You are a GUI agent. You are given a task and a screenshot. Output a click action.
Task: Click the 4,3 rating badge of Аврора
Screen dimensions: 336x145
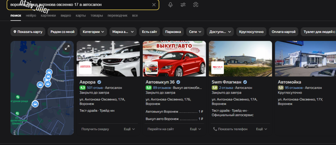pos(83,88)
